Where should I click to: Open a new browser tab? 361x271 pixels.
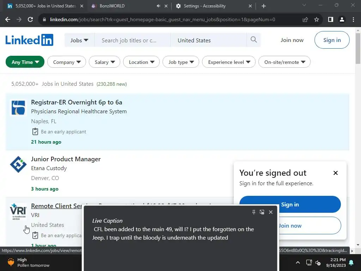pos(264,6)
